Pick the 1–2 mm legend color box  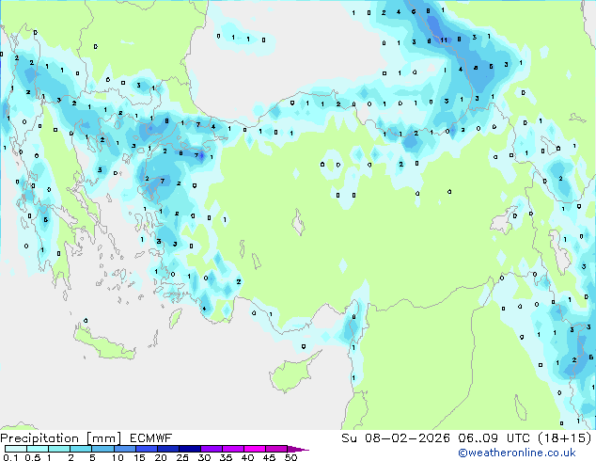click(59, 449)
